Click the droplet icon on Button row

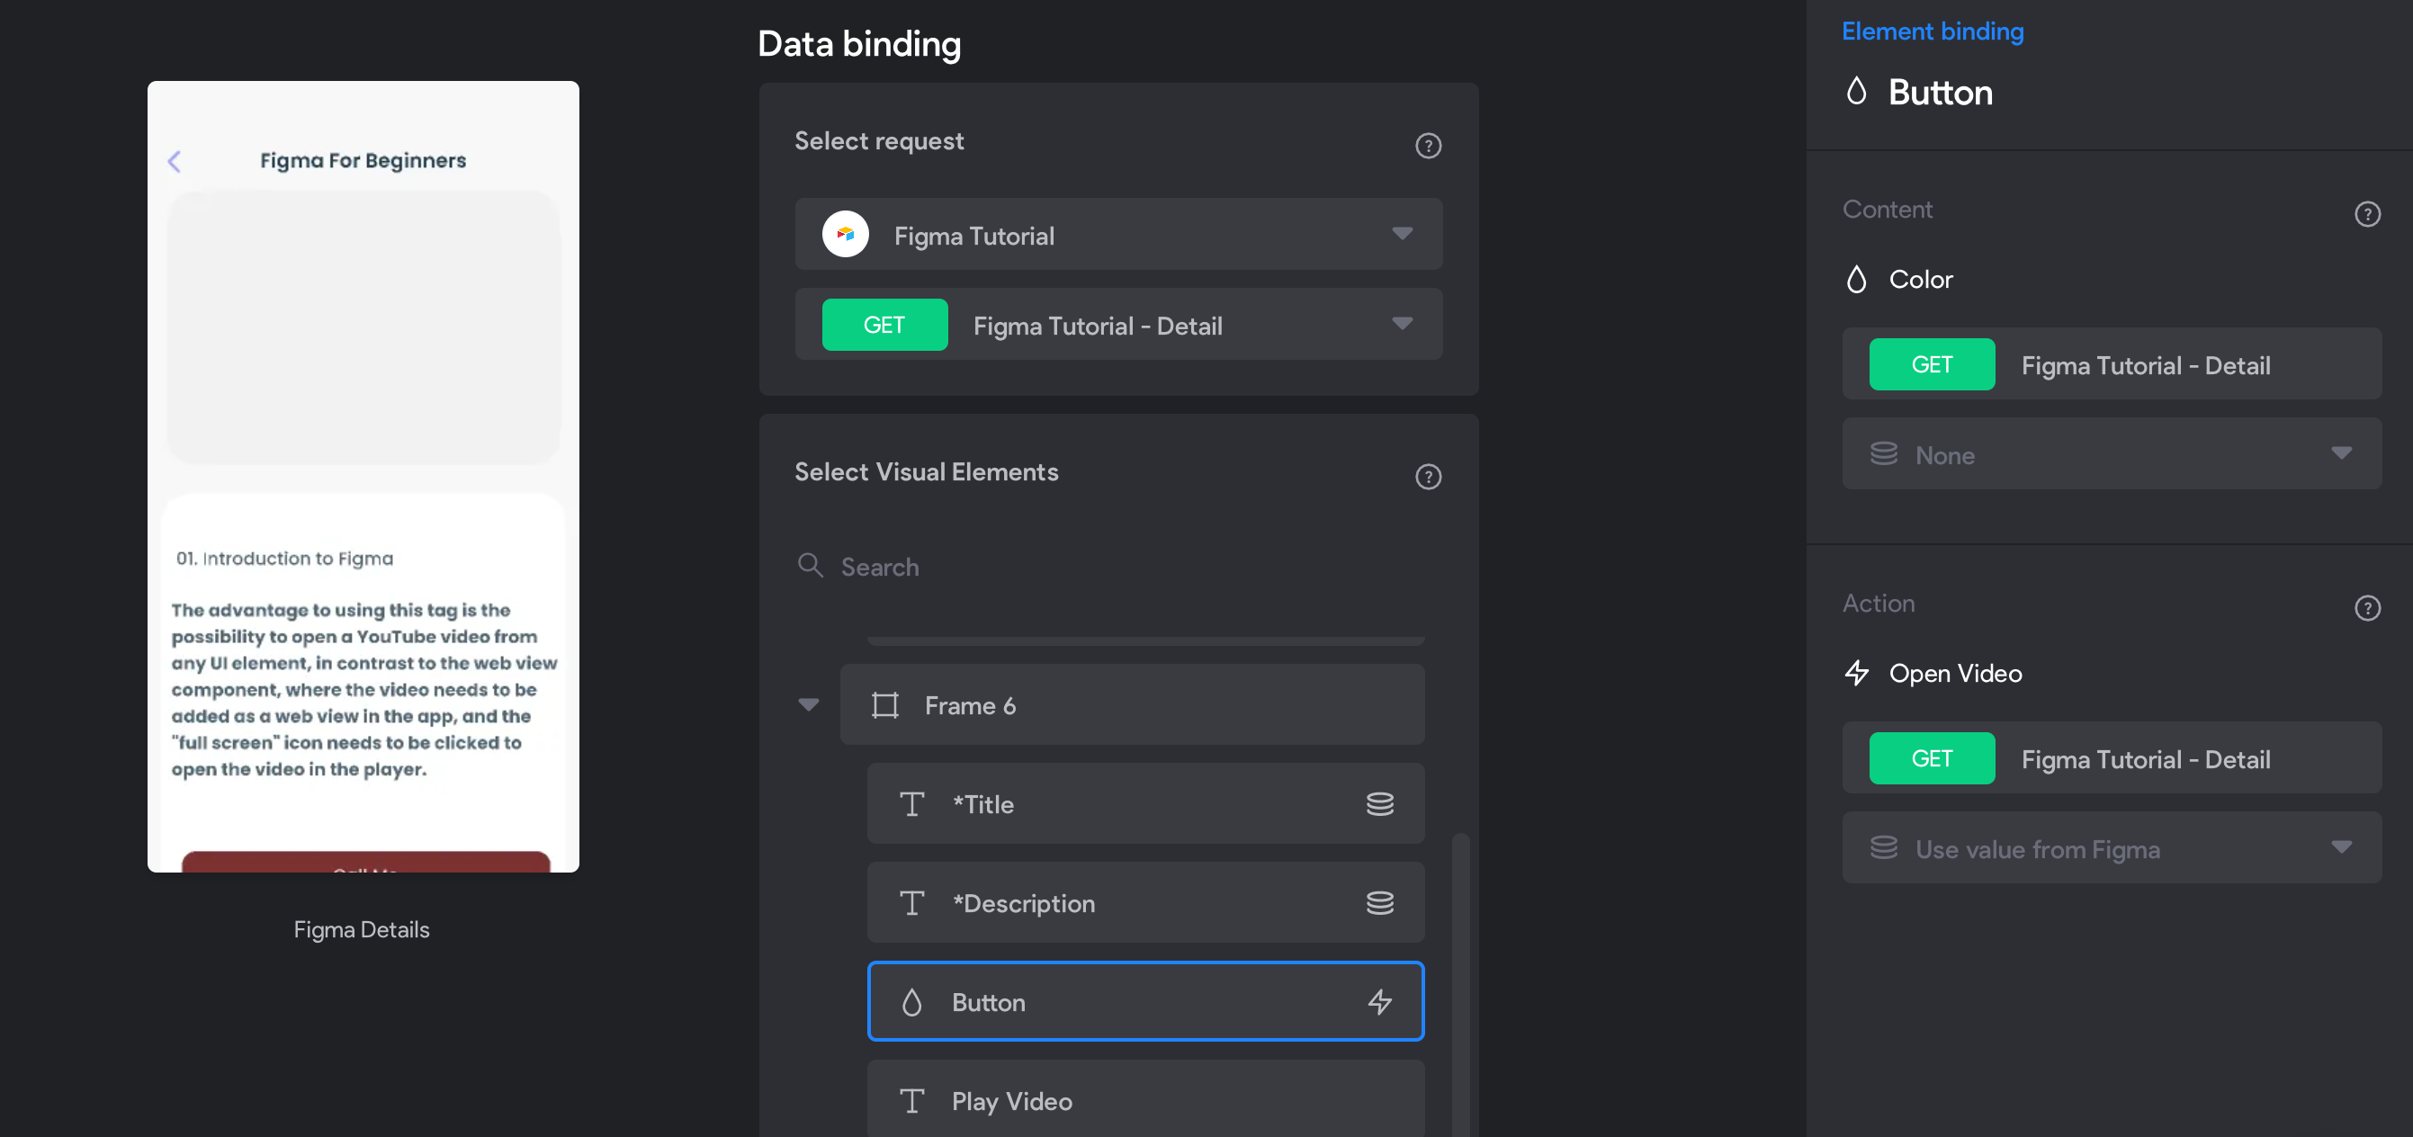click(911, 1002)
